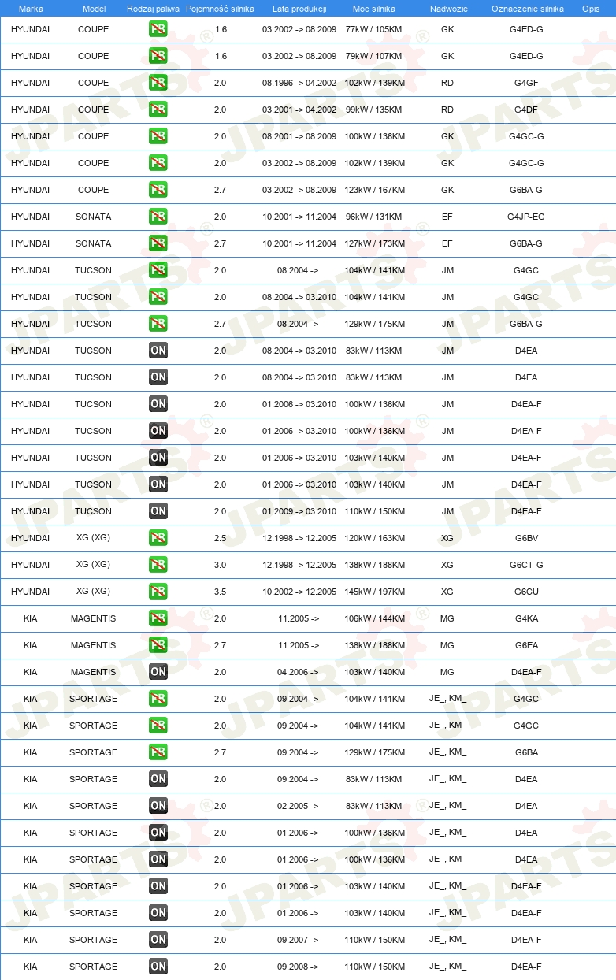
Task: Select engine code G6CU cell
Action: click(526, 592)
